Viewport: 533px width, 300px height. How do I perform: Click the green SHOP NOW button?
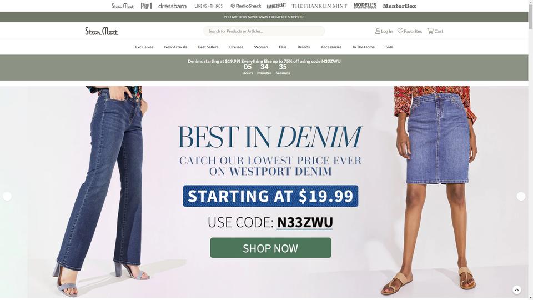[x=270, y=248]
